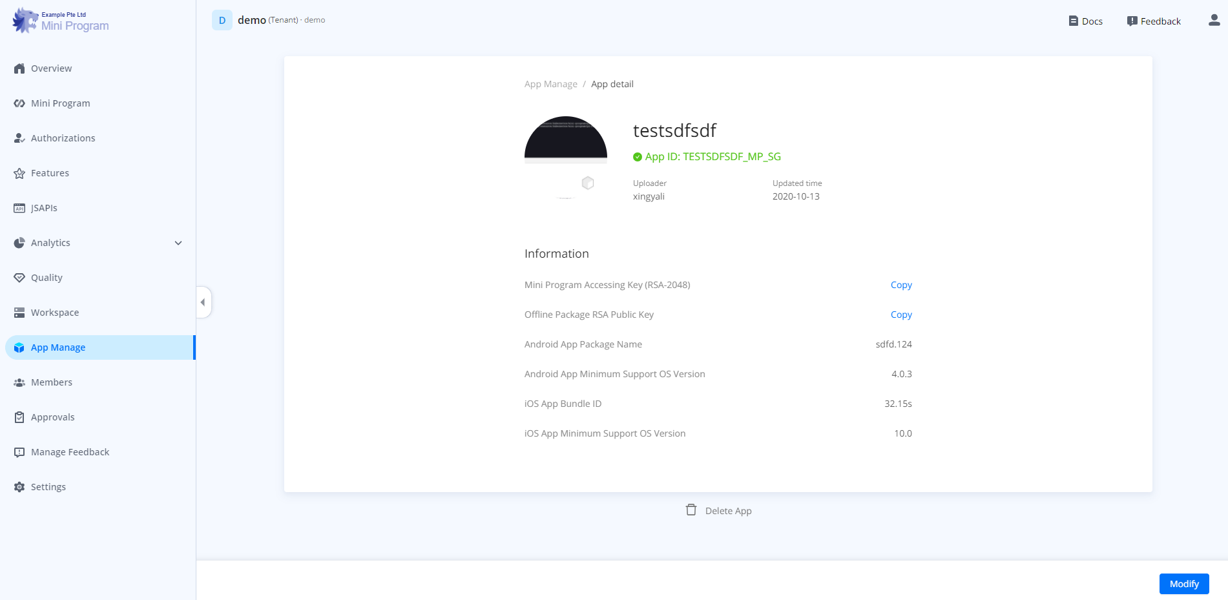Copy the Mini Program Accessing Key
Screen dimensions: 1228x600
[x=901, y=285]
